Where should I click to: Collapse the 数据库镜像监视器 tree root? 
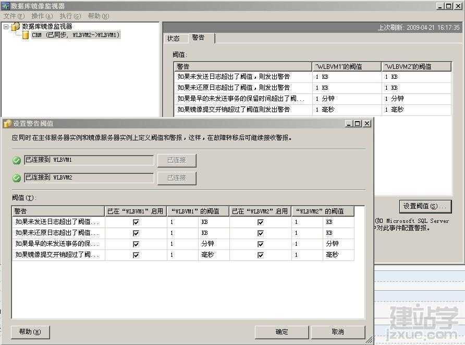click(x=6, y=27)
